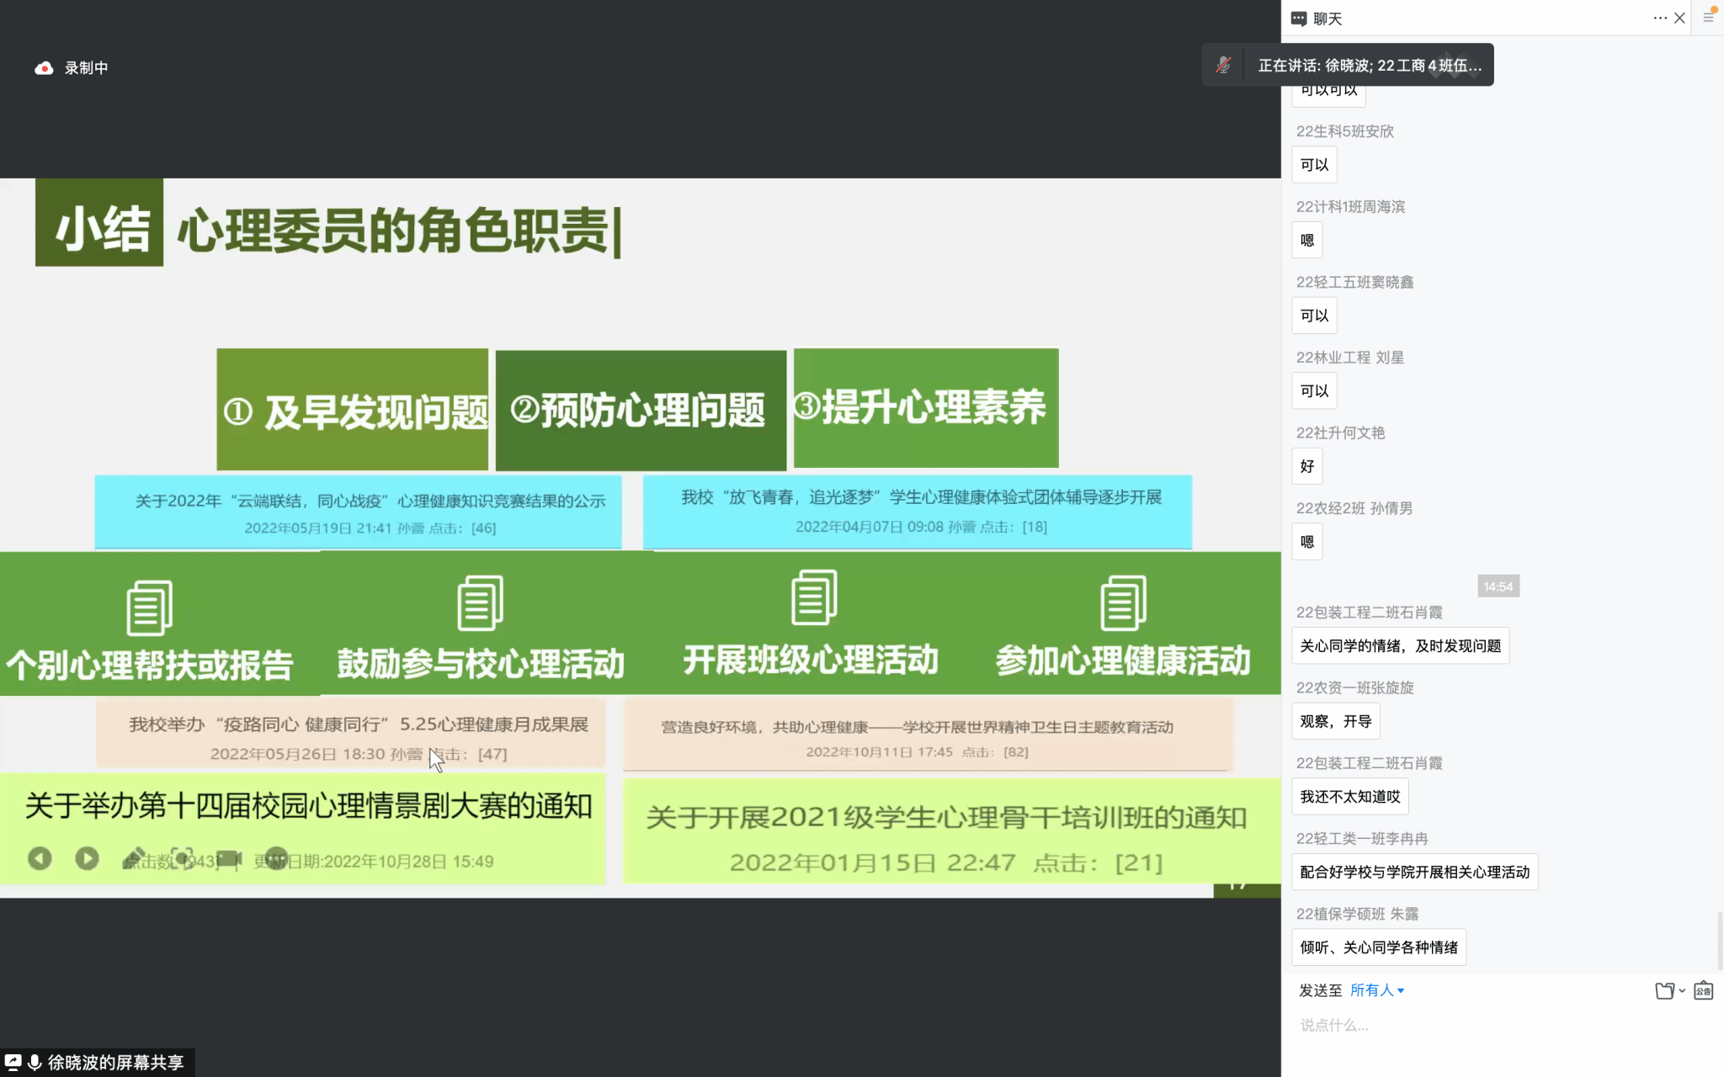Select message 关心同学的情绪，及时发现问题

click(1400, 645)
